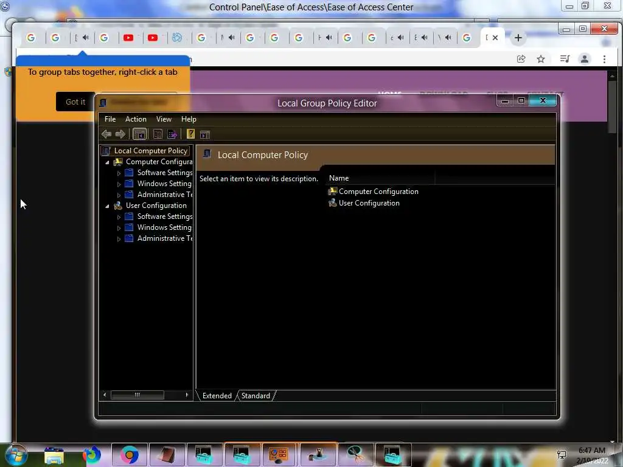Open the View menu
The image size is (623, 467).
(164, 119)
